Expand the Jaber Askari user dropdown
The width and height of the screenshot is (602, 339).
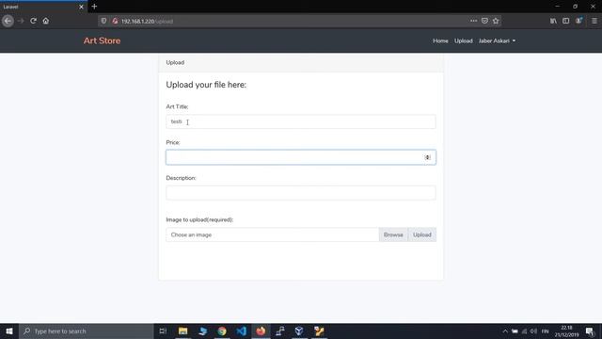497,40
